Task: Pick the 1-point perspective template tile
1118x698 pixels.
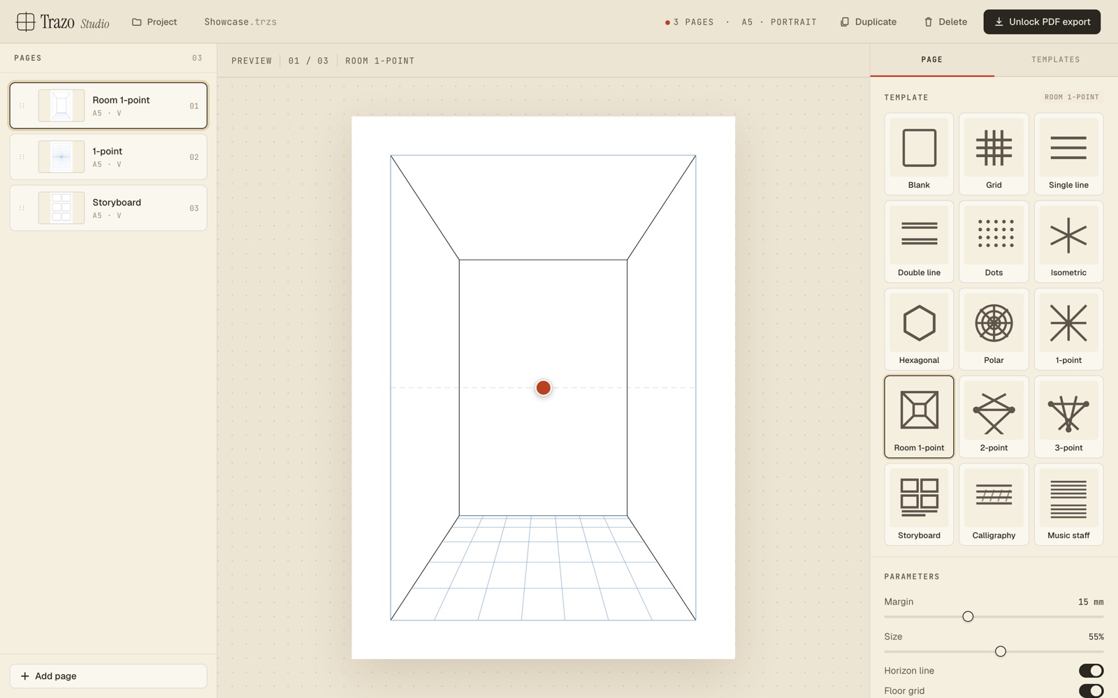Action: point(1068,329)
